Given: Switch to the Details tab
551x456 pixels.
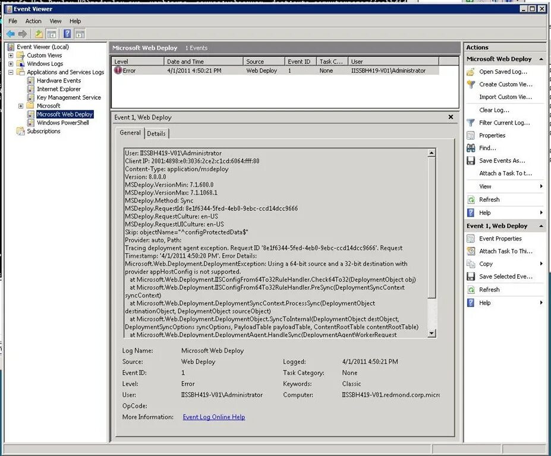Looking at the screenshot, I should click(156, 133).
